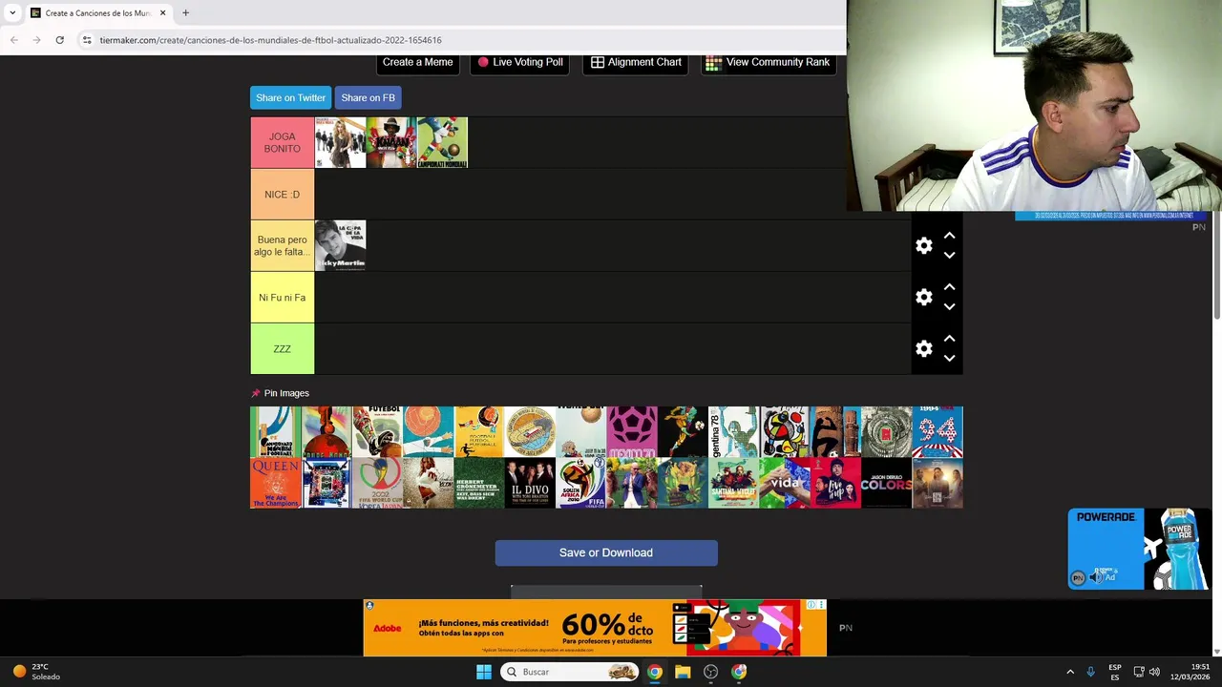The image size is (1222, 687).
Task: Pick the Mexico 70 poster
Action: tap(632, 432)
